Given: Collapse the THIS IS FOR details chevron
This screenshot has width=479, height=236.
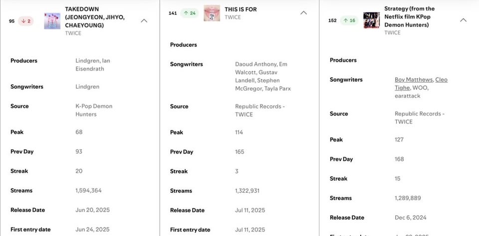Looking at the screenshot, I should pos(303,13).
